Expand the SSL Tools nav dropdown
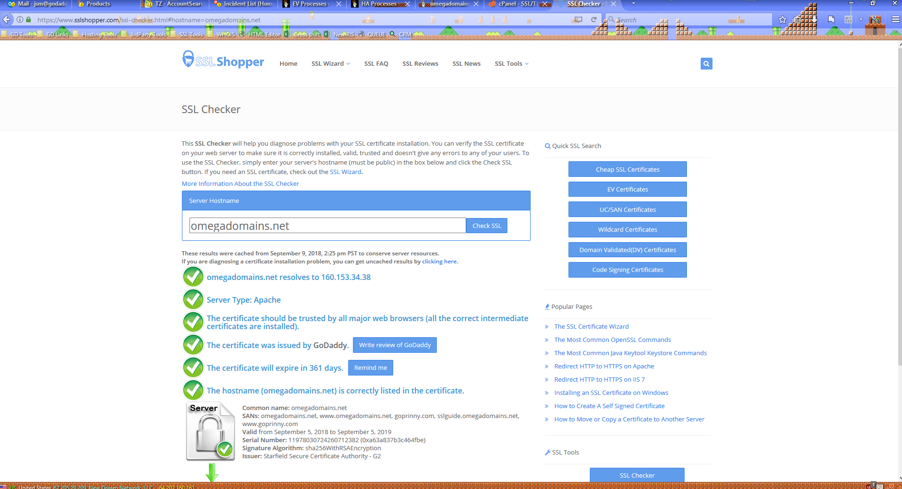This screenshot has width=902, height=489. click(512, 64)
